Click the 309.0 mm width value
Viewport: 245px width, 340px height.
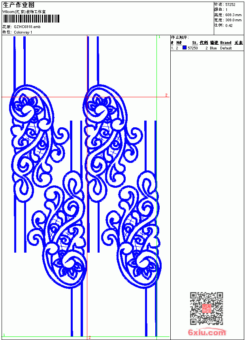point(233,20)
